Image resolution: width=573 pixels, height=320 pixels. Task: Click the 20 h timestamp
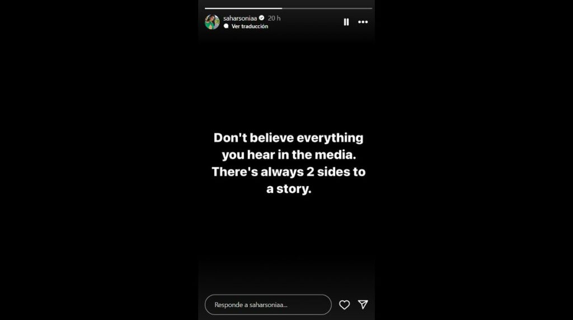coord(274,18)
